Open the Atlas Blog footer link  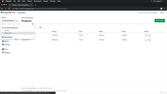(x=54, y=91)
